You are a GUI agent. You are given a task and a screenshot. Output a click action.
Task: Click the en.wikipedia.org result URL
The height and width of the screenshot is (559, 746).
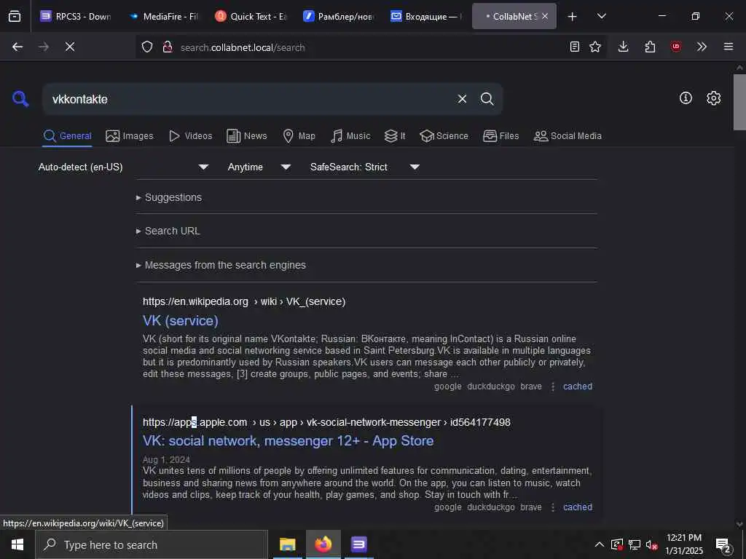click(244, 301)
